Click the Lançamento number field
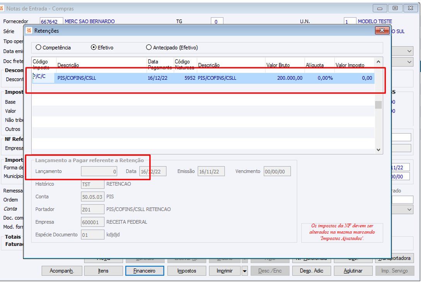Image resolution: width=421 pixels, height=282 pixels. [x=99, y=171]
